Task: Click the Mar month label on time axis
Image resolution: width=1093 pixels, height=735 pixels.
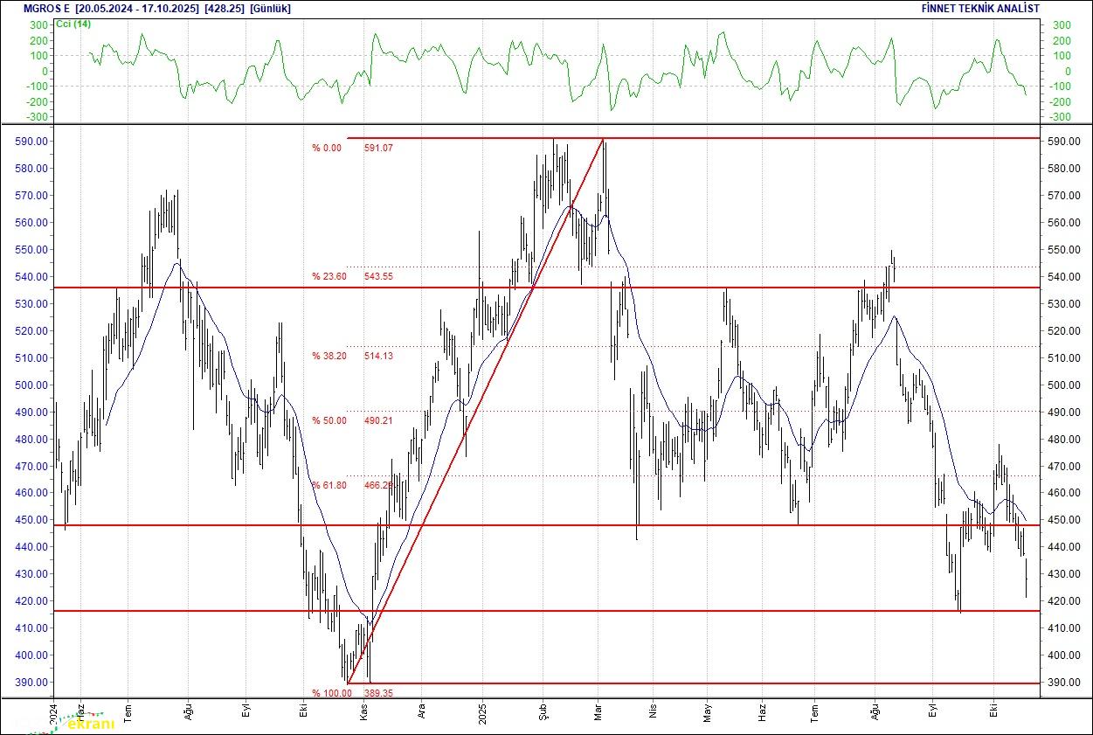Action: click(x=598, y=711)
